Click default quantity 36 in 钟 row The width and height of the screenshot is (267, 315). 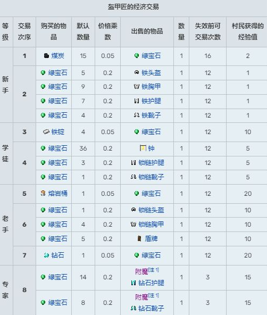click(x=83, y=148)
